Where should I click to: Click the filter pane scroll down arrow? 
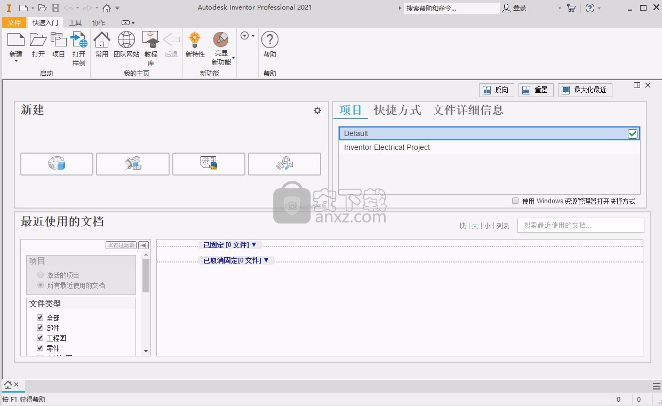click(x=146, y=351)
